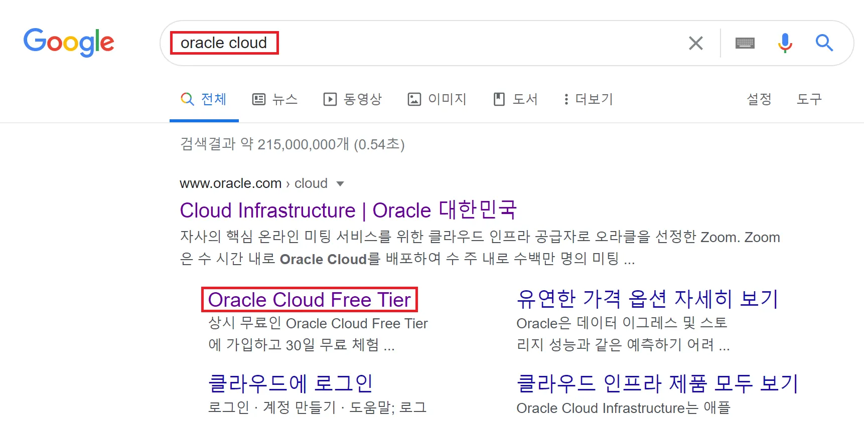Open 설정 settings

point(759,99)
